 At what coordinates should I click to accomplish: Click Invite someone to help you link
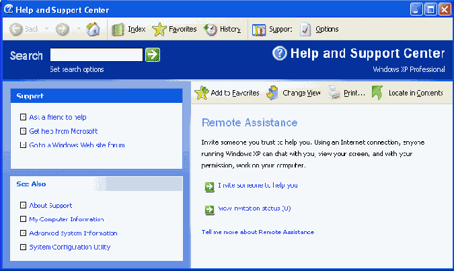click(x=258, y=186)
